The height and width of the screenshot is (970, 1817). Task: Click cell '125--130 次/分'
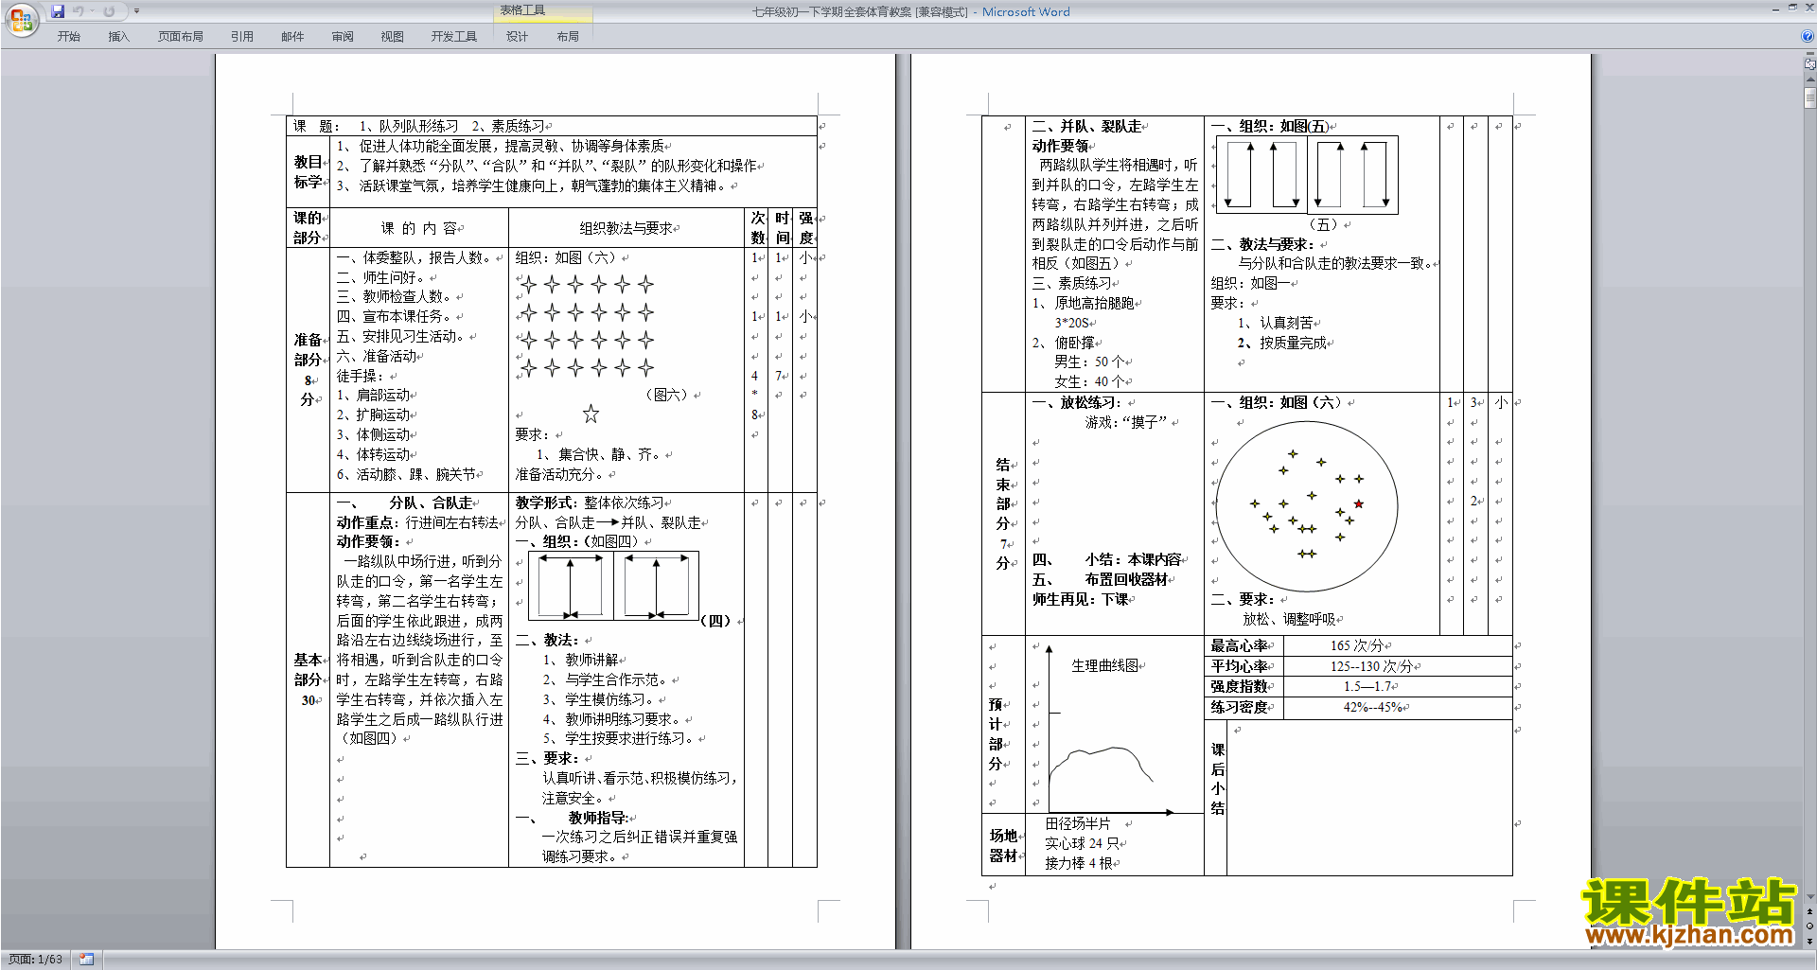click(x=1371, y=666)
